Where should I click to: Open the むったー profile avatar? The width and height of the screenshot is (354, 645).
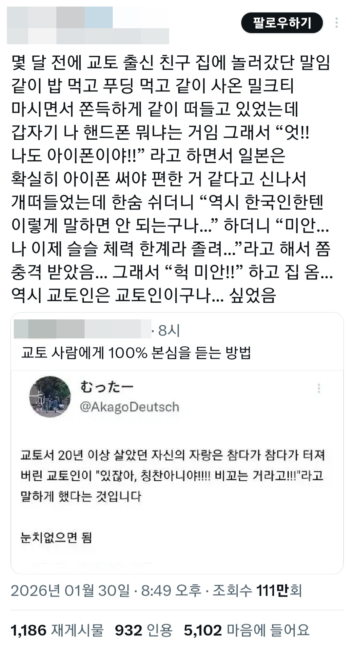[x=50, y=396]
